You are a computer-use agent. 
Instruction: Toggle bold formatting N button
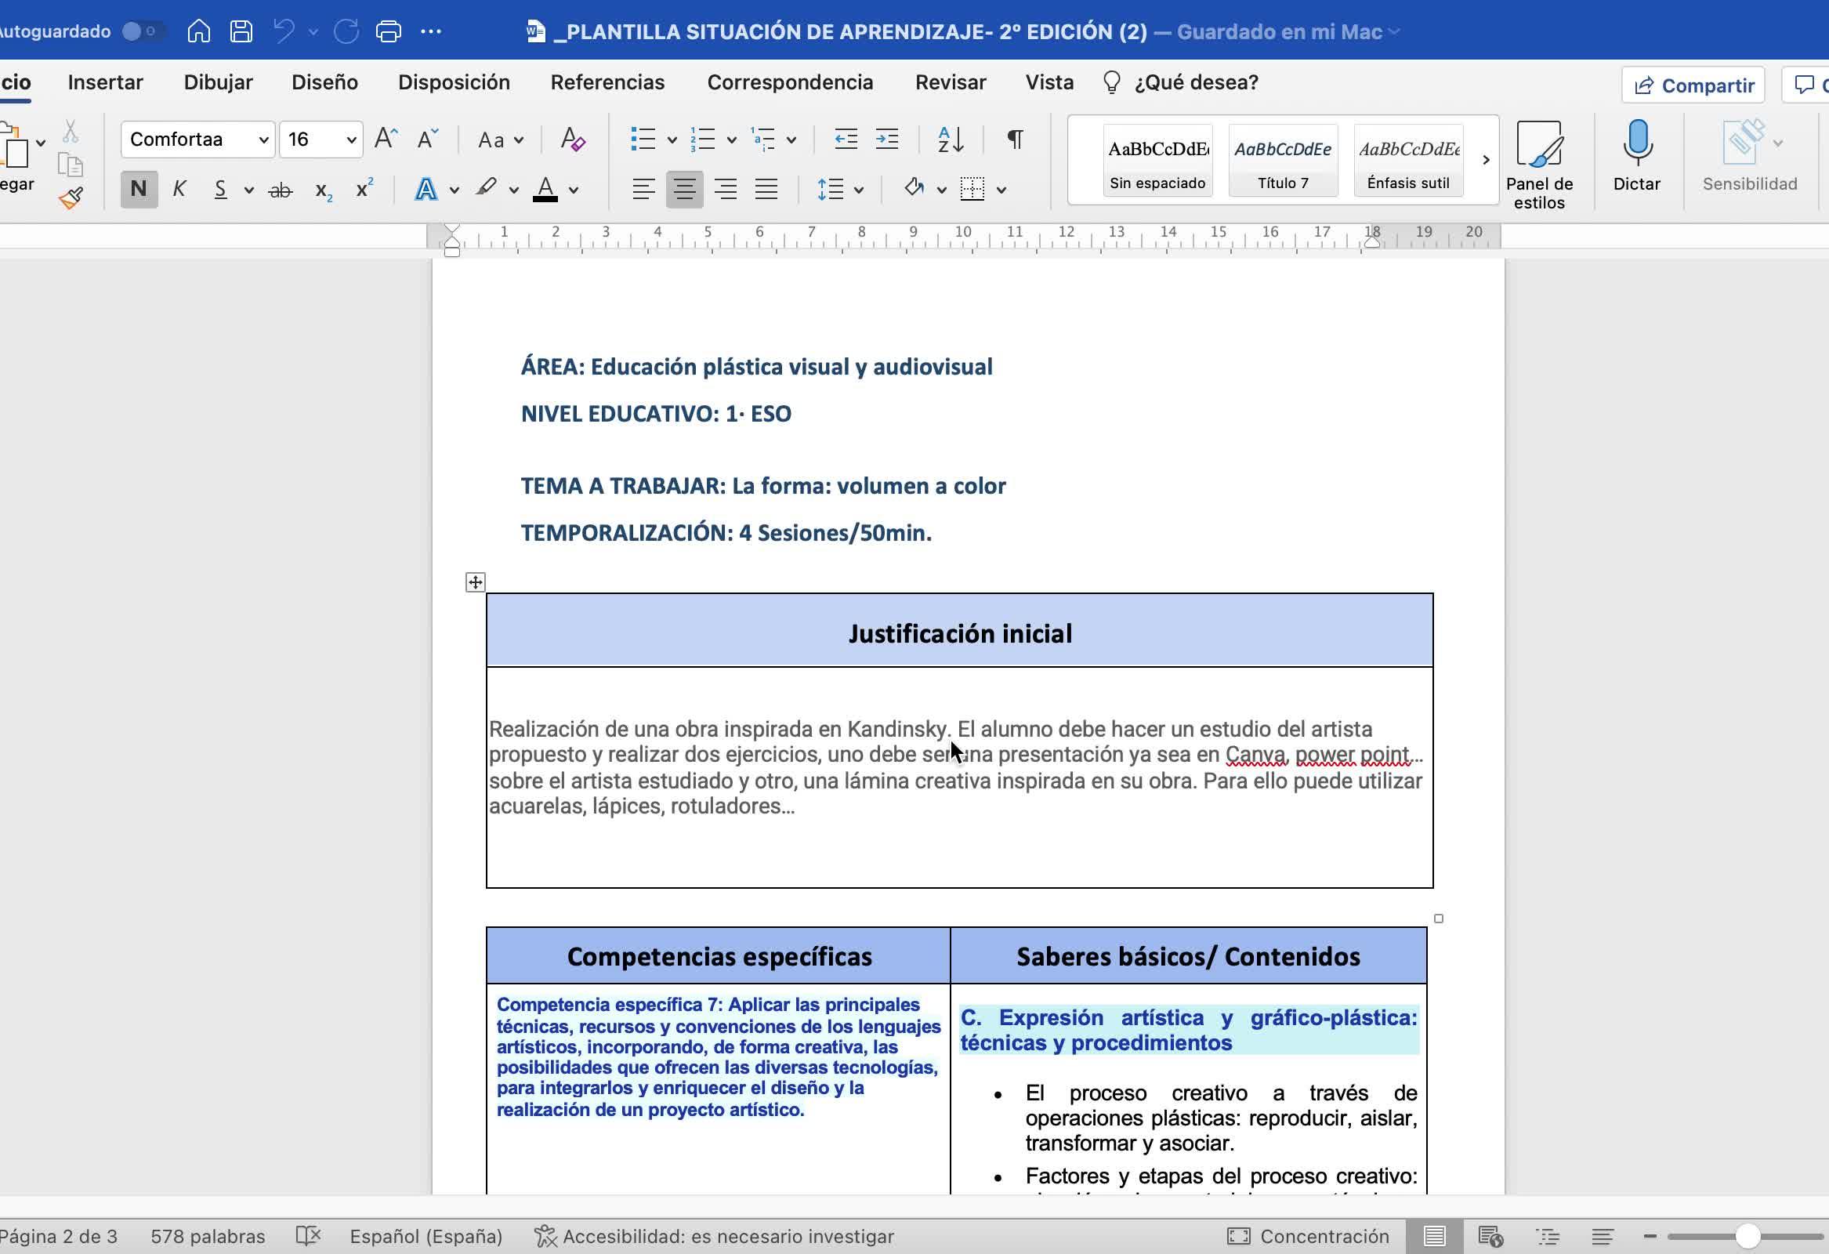(139, 189)
